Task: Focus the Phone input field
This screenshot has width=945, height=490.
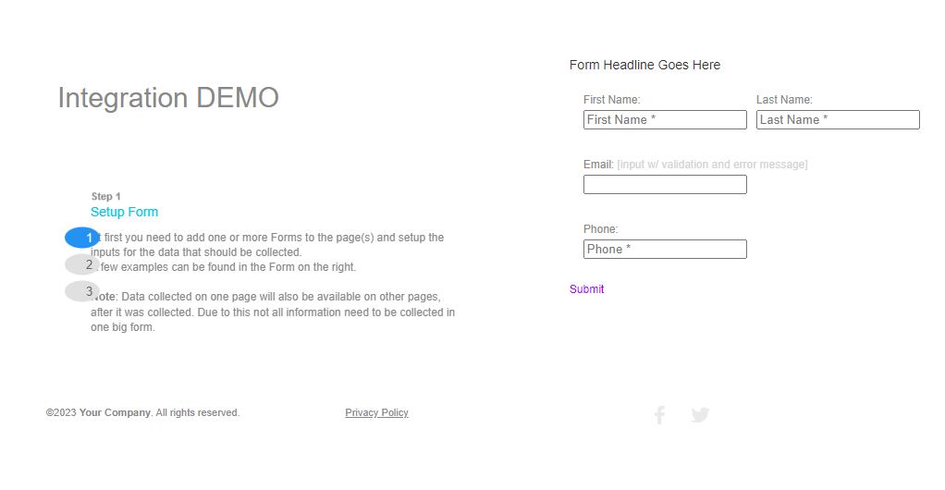Action: [665, 250]
